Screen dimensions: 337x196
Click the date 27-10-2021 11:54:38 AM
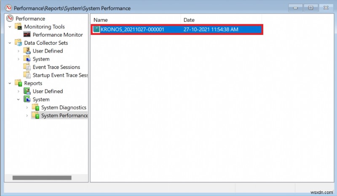click(x=211, y=29)
